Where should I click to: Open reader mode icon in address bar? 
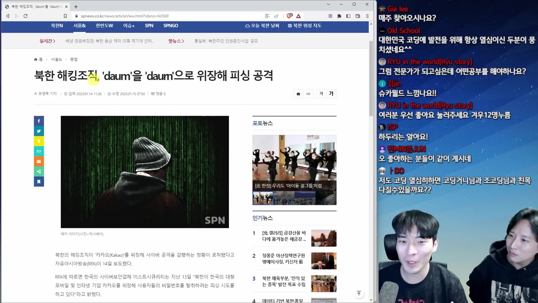click(x=267, y=16)
